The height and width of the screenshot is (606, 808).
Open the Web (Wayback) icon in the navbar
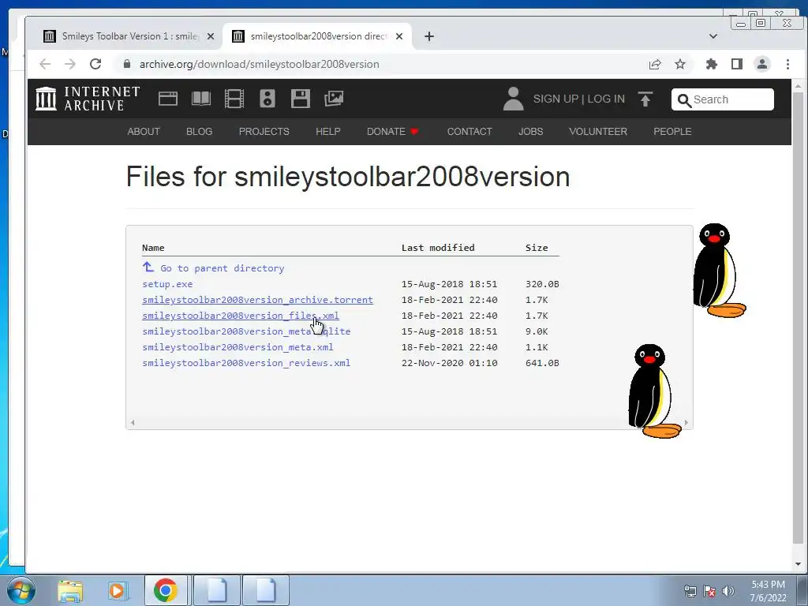168,99
